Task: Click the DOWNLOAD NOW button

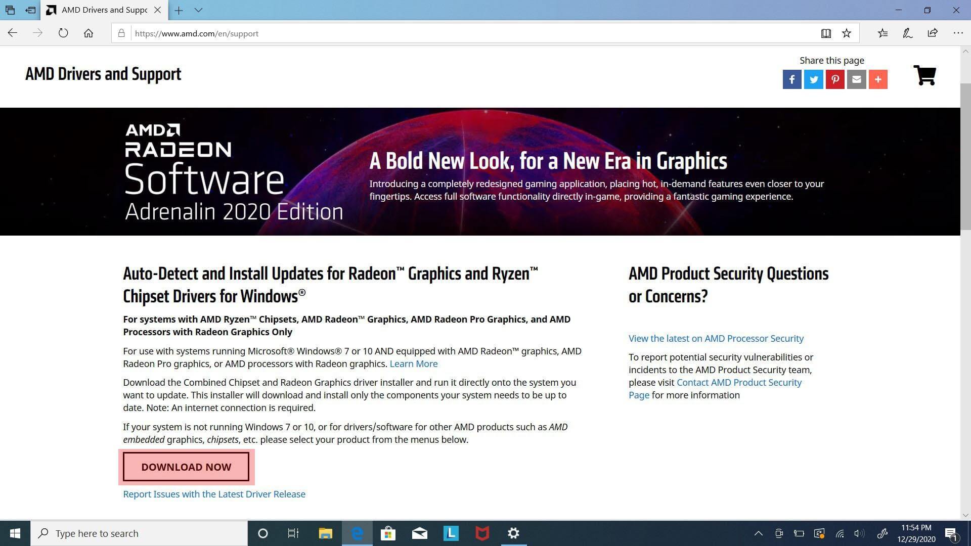Action: pos(186,467)
